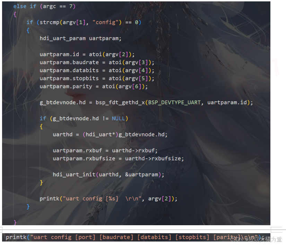Place cursor on the uartparam.databits assignment line
Viewport: 286px width, 245px height.
pyautogui.click(x=97, y=70)
